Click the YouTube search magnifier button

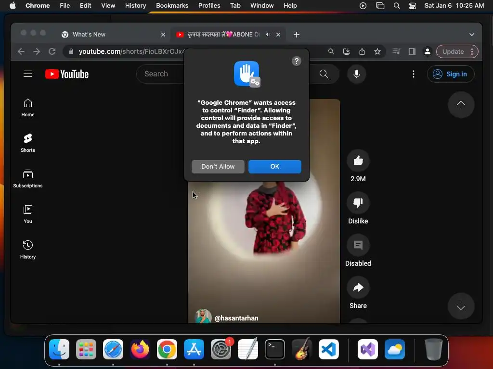[324, 74]
